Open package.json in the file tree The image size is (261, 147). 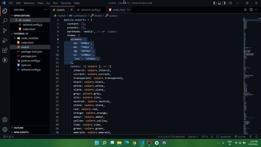pyautogui.click(x=29, y=56)
